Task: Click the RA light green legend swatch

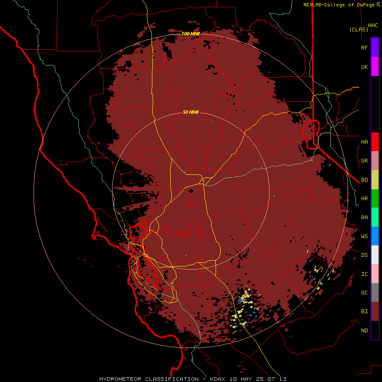Action: pyautogui.click(x=375, y=217)
